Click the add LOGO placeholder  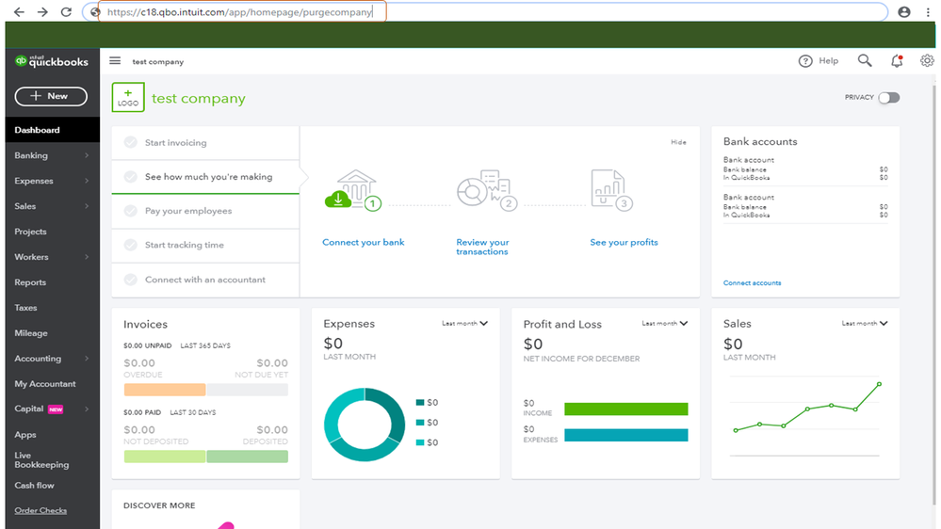coord(128,98)
